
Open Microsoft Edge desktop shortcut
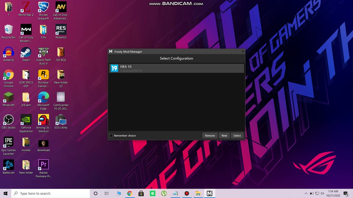pos(44,101)
